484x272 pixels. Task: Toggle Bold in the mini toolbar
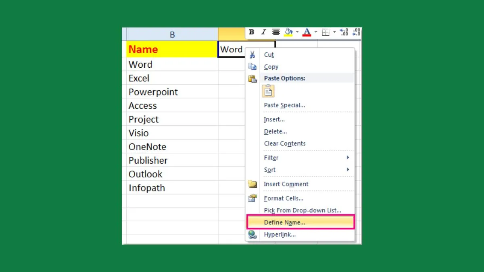pyautogui.click(x=252, y=32)
